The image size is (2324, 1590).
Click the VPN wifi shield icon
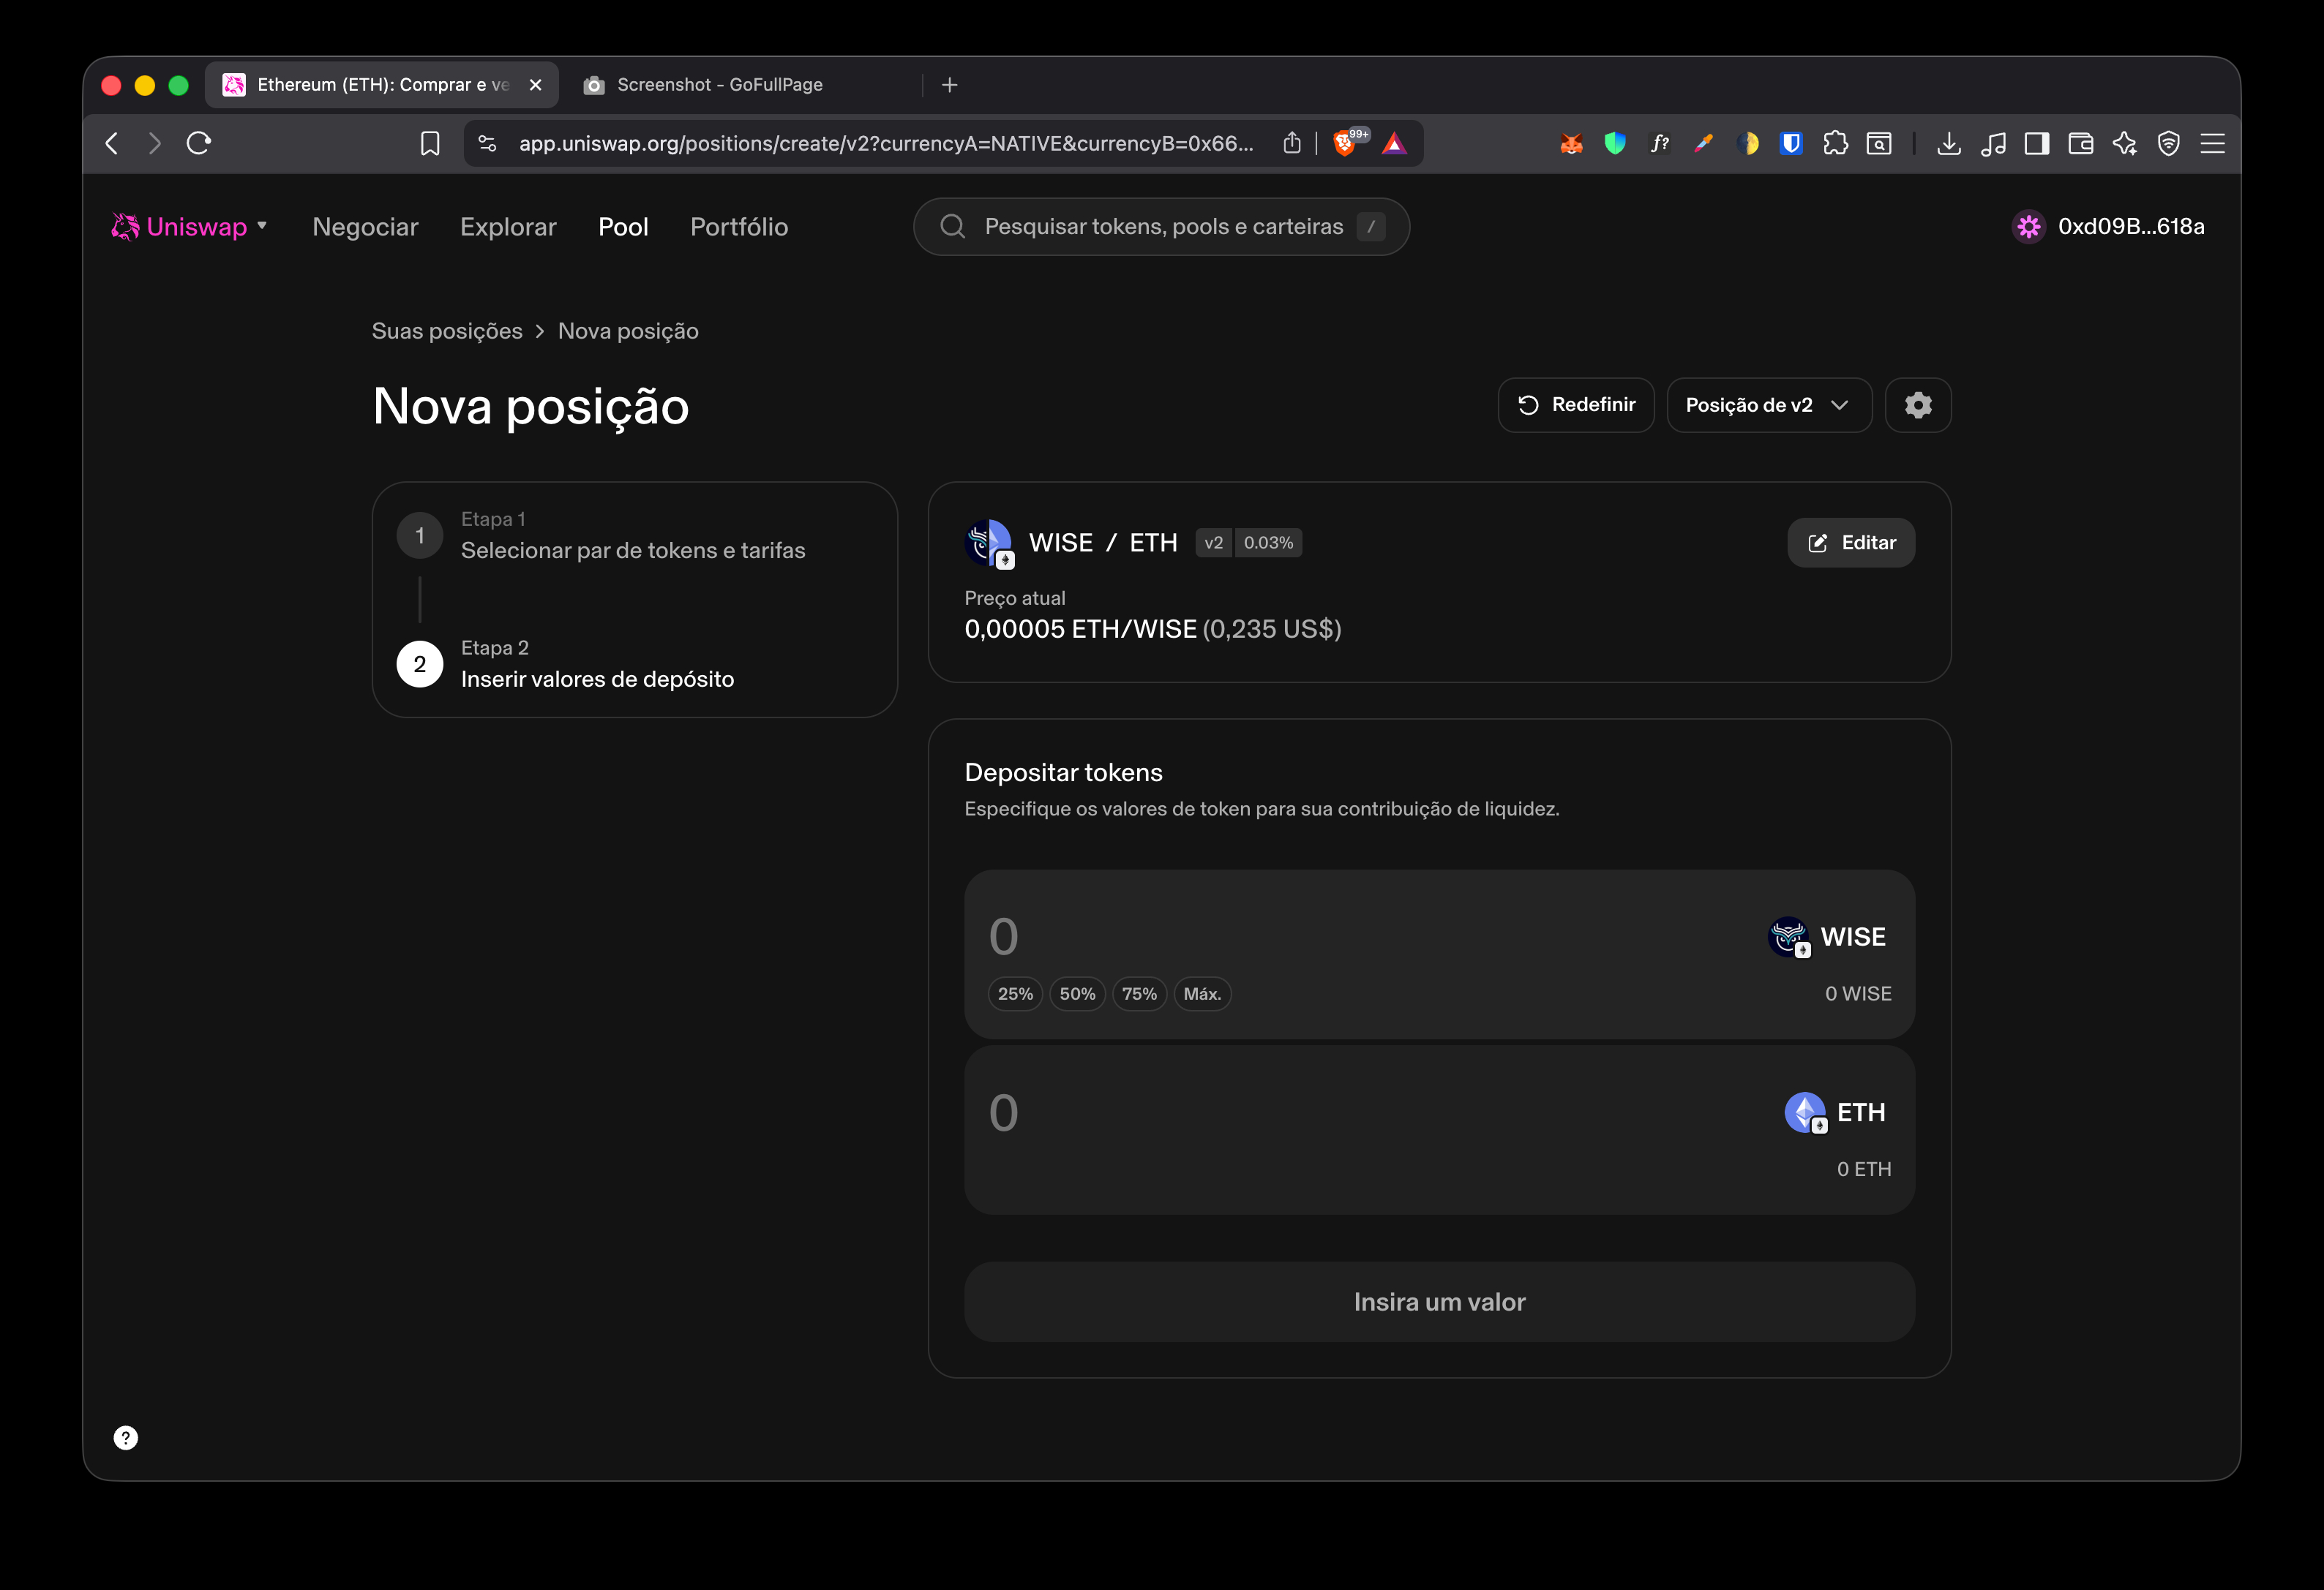[x=2169, y=144]
